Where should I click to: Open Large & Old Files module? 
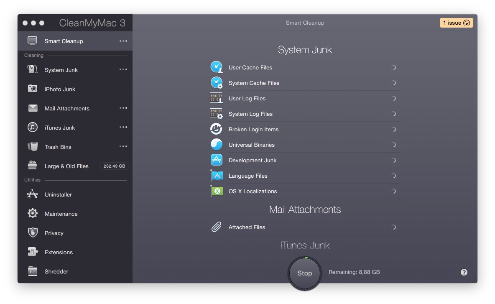click(x=75, y=166)
